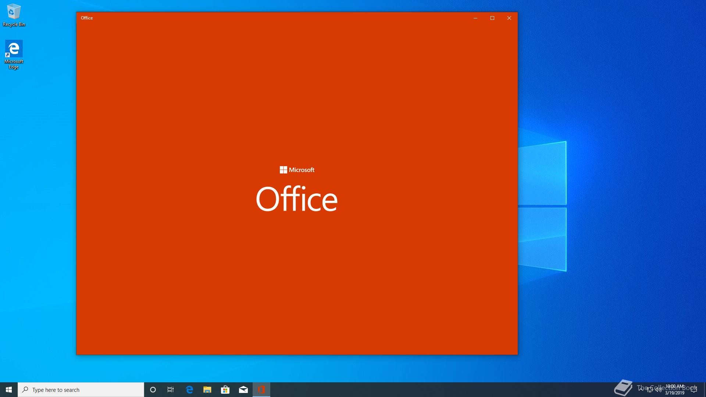Open the Recycle Bin desktop icon
706x397 pixels.
tap(14, 15)
